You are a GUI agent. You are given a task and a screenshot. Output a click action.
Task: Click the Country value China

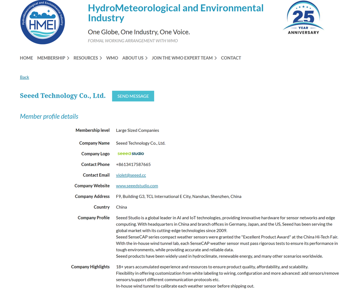[x=121, y=207]
